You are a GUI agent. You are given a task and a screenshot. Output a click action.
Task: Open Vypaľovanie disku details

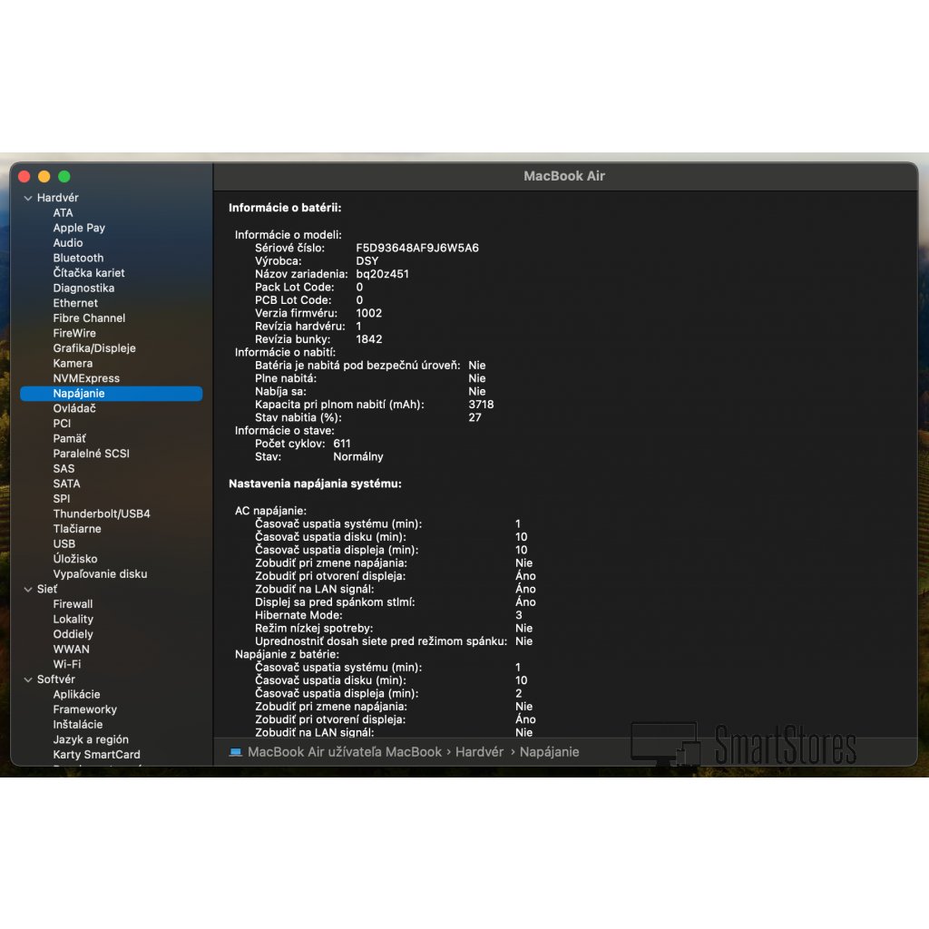pos(100,574)
